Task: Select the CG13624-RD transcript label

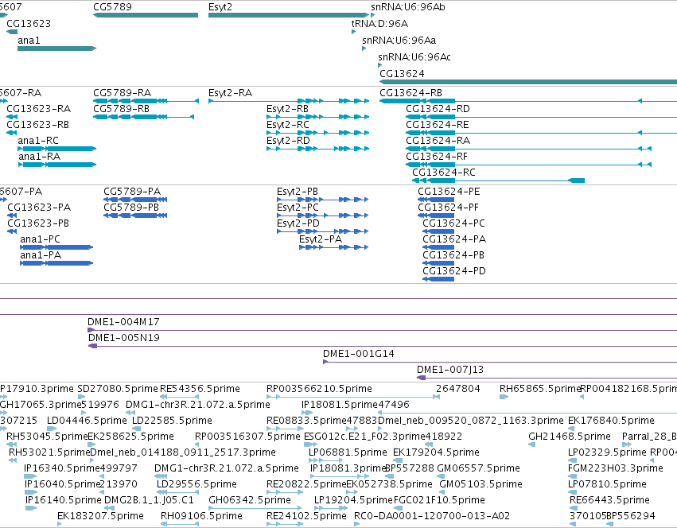Action: click(438, 108)
